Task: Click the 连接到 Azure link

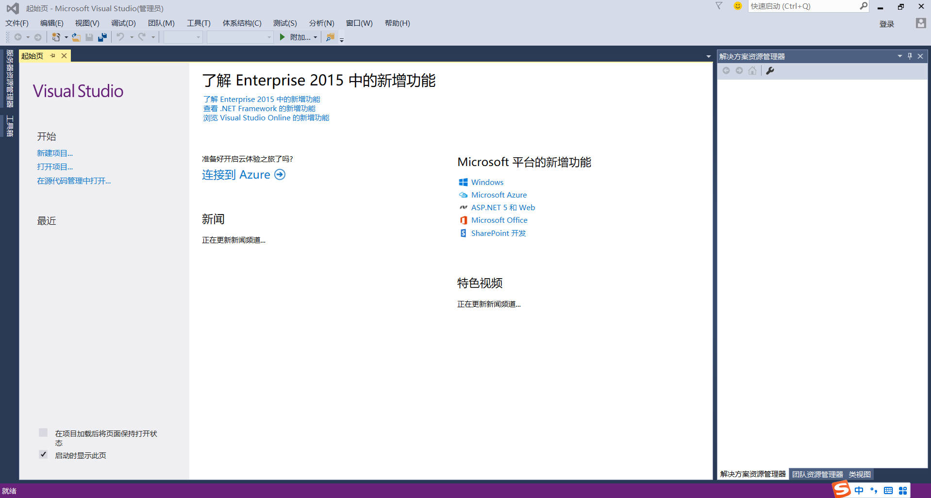Action: (236, 174)
